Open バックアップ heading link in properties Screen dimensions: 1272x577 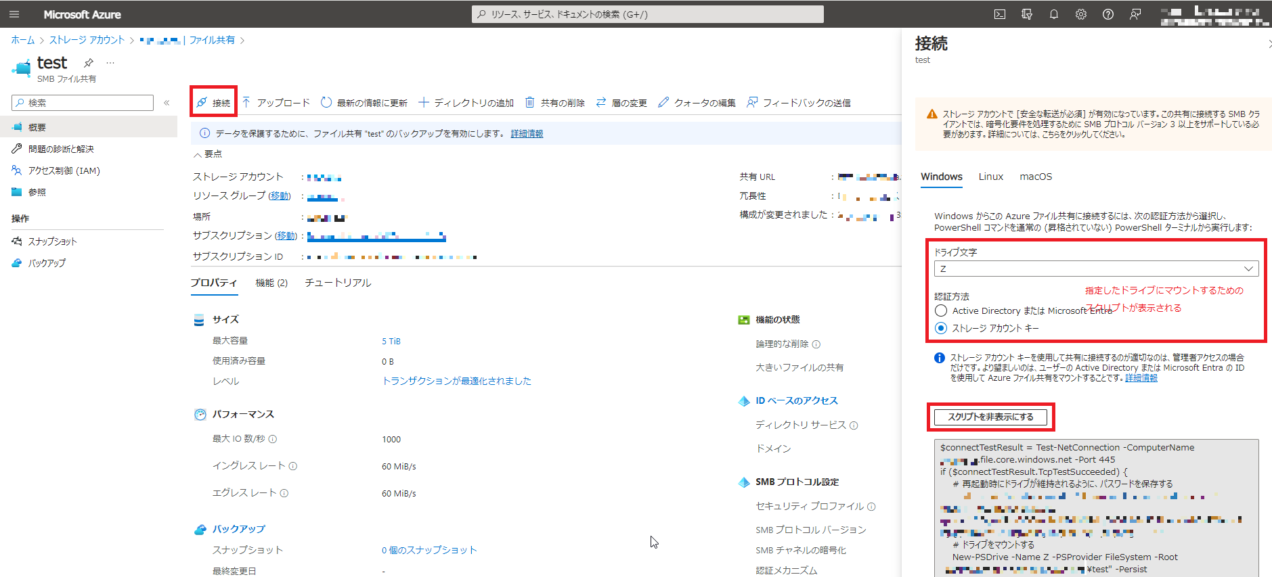(239, 530)
